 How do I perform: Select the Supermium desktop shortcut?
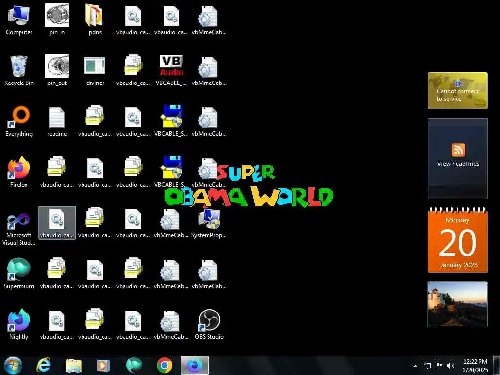click(x=19, y=273)
